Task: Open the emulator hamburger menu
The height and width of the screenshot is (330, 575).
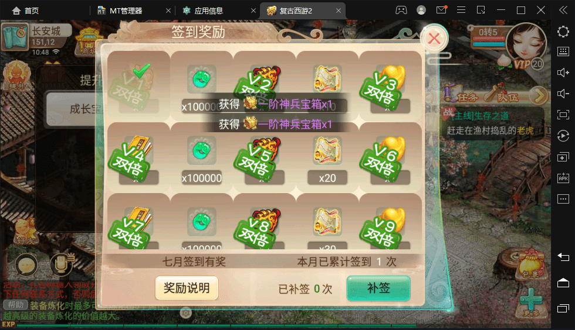Action: 461,10
